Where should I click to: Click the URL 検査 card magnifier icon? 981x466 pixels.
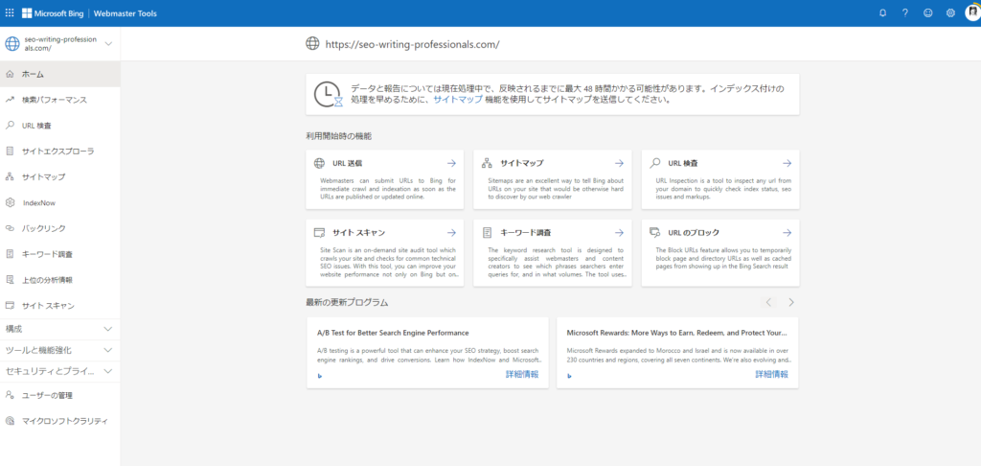coord(655,163)
